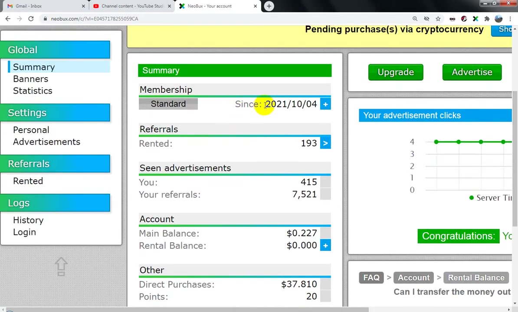Reload the NeoBux page
518x312 pixels.
click(x=31, y=19)
